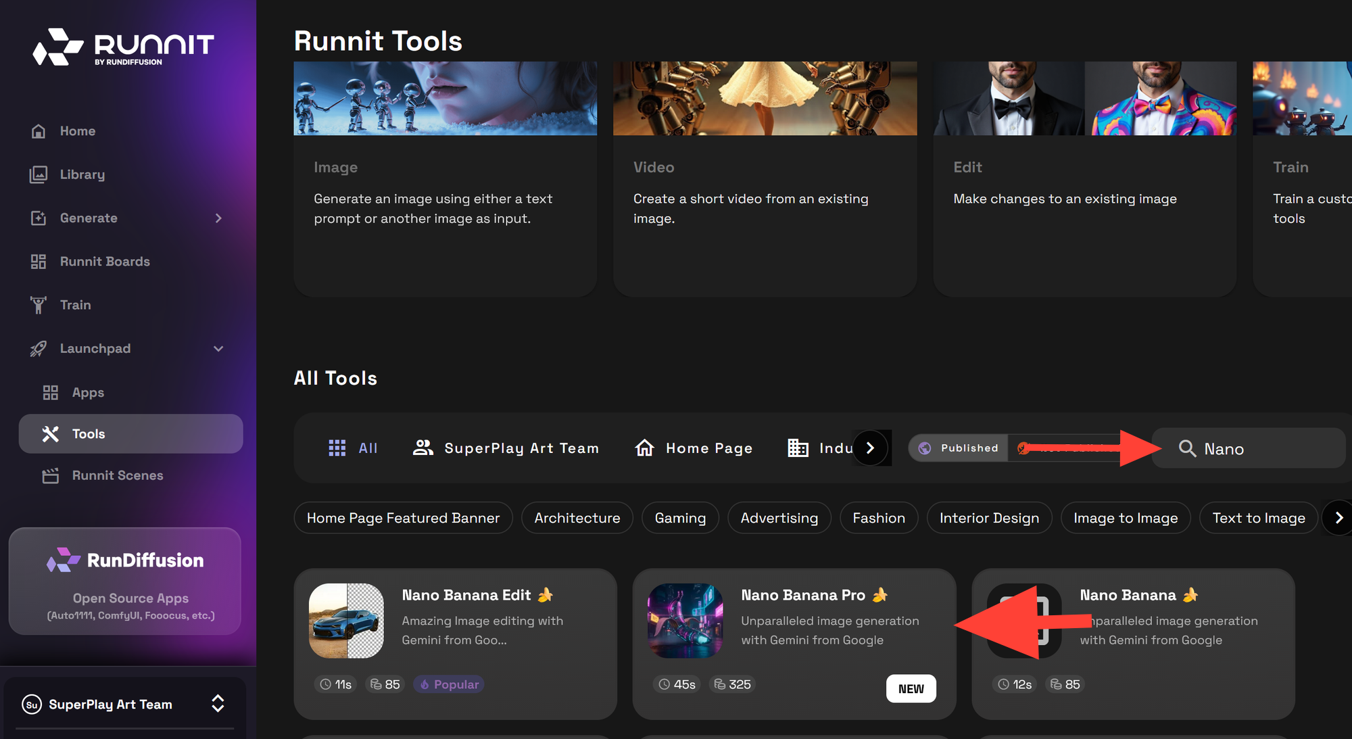Click the search magnifier icon
This screenshot has height=739, width=1352.
coord(1187,448)
